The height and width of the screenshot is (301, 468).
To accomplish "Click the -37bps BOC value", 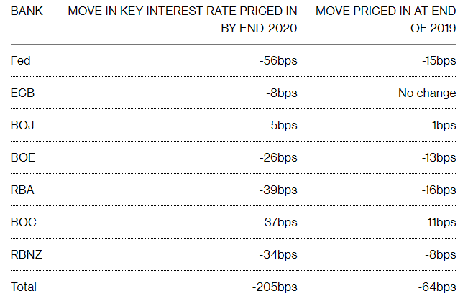I will click(x=278, y=223).
